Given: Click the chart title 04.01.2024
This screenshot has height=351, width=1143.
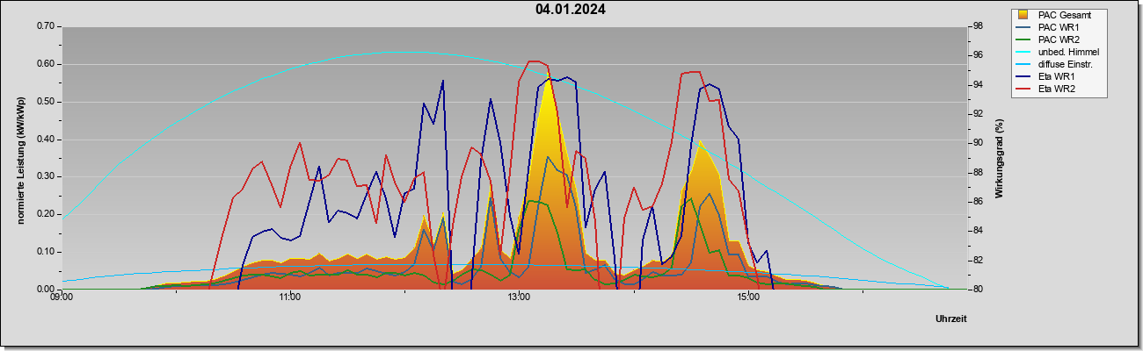Looking at the screenshot, I should point(571,10).
